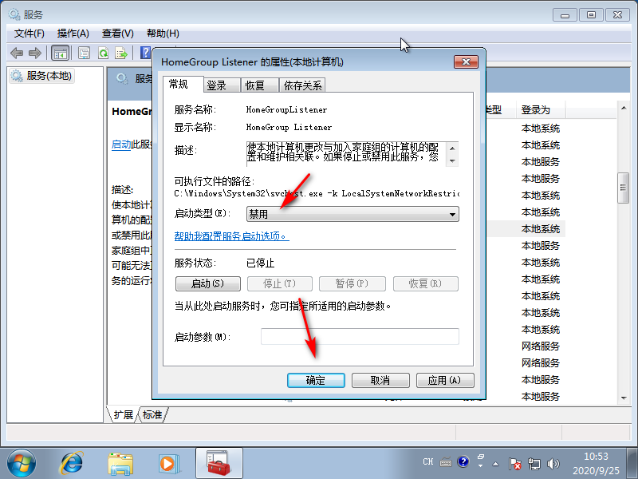This screenshot has width=638, height=479.
Task: Open Internet Explorer from the taskbar
Action: 72,462
